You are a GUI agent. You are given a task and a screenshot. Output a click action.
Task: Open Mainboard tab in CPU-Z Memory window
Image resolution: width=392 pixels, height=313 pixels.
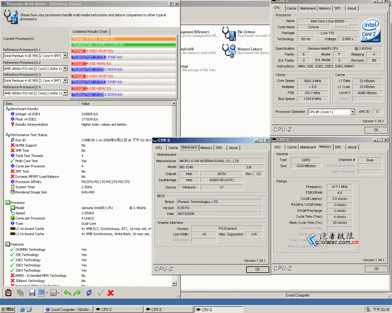308,147
